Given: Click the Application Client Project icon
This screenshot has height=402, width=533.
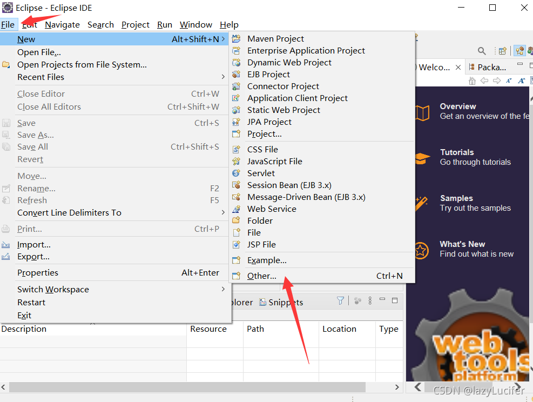Looking at the screenshot, I should click(x=236, y=98).
